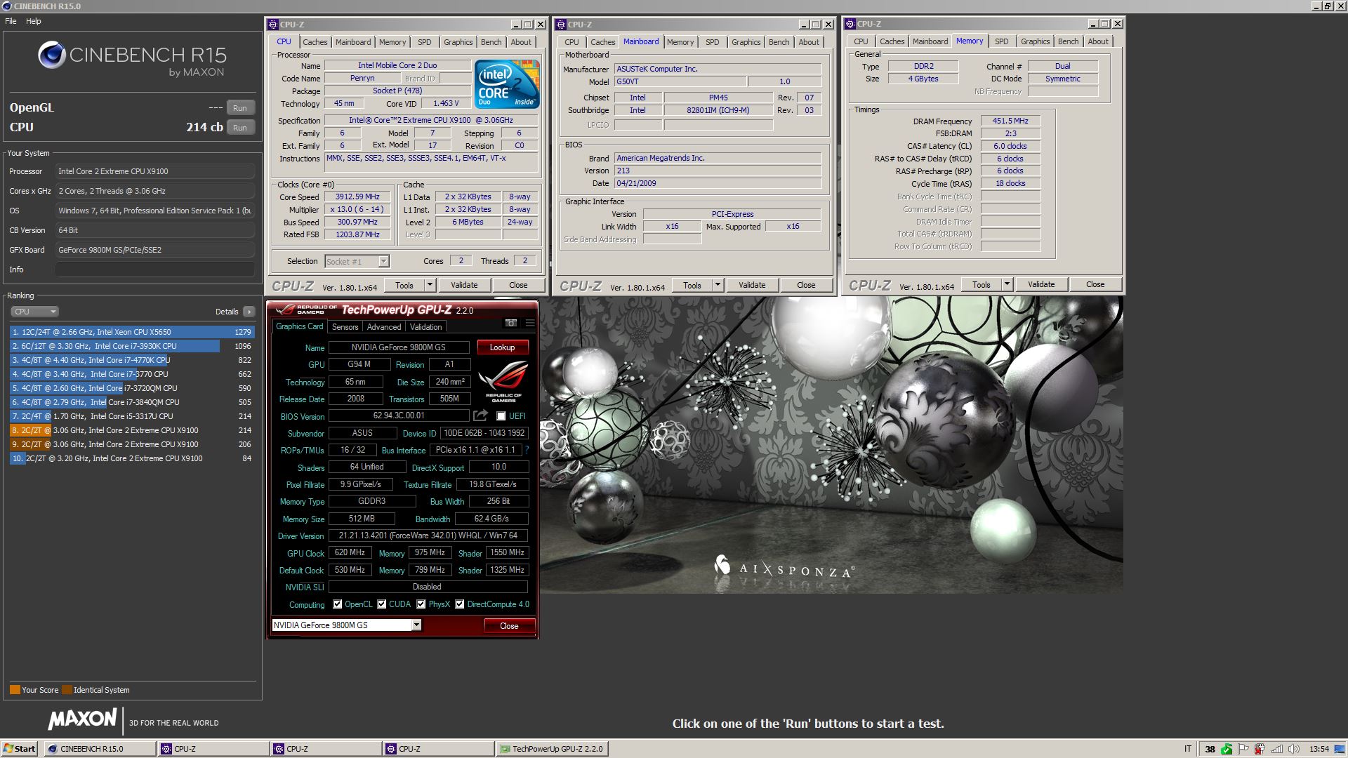Select ranking entry Intel Xeon CPU X5650
1348x758 pixels.
tap(132, 332)
